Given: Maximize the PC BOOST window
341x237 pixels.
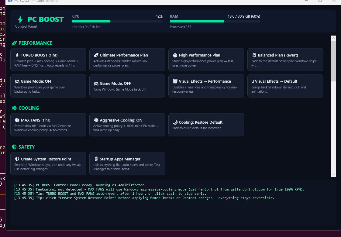Looking at the screenshot, I should (320, 1).
